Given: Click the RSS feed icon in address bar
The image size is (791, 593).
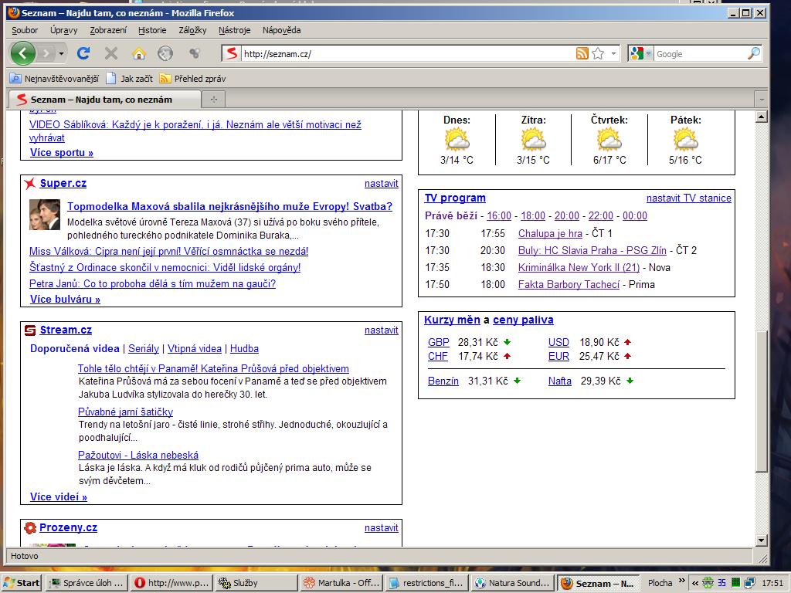Looking at the screenshot, I should 582,53.
